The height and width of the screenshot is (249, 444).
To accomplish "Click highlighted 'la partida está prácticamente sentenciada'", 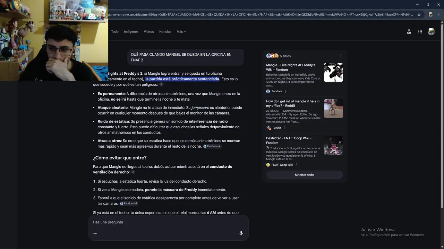I will pos(182,79).
